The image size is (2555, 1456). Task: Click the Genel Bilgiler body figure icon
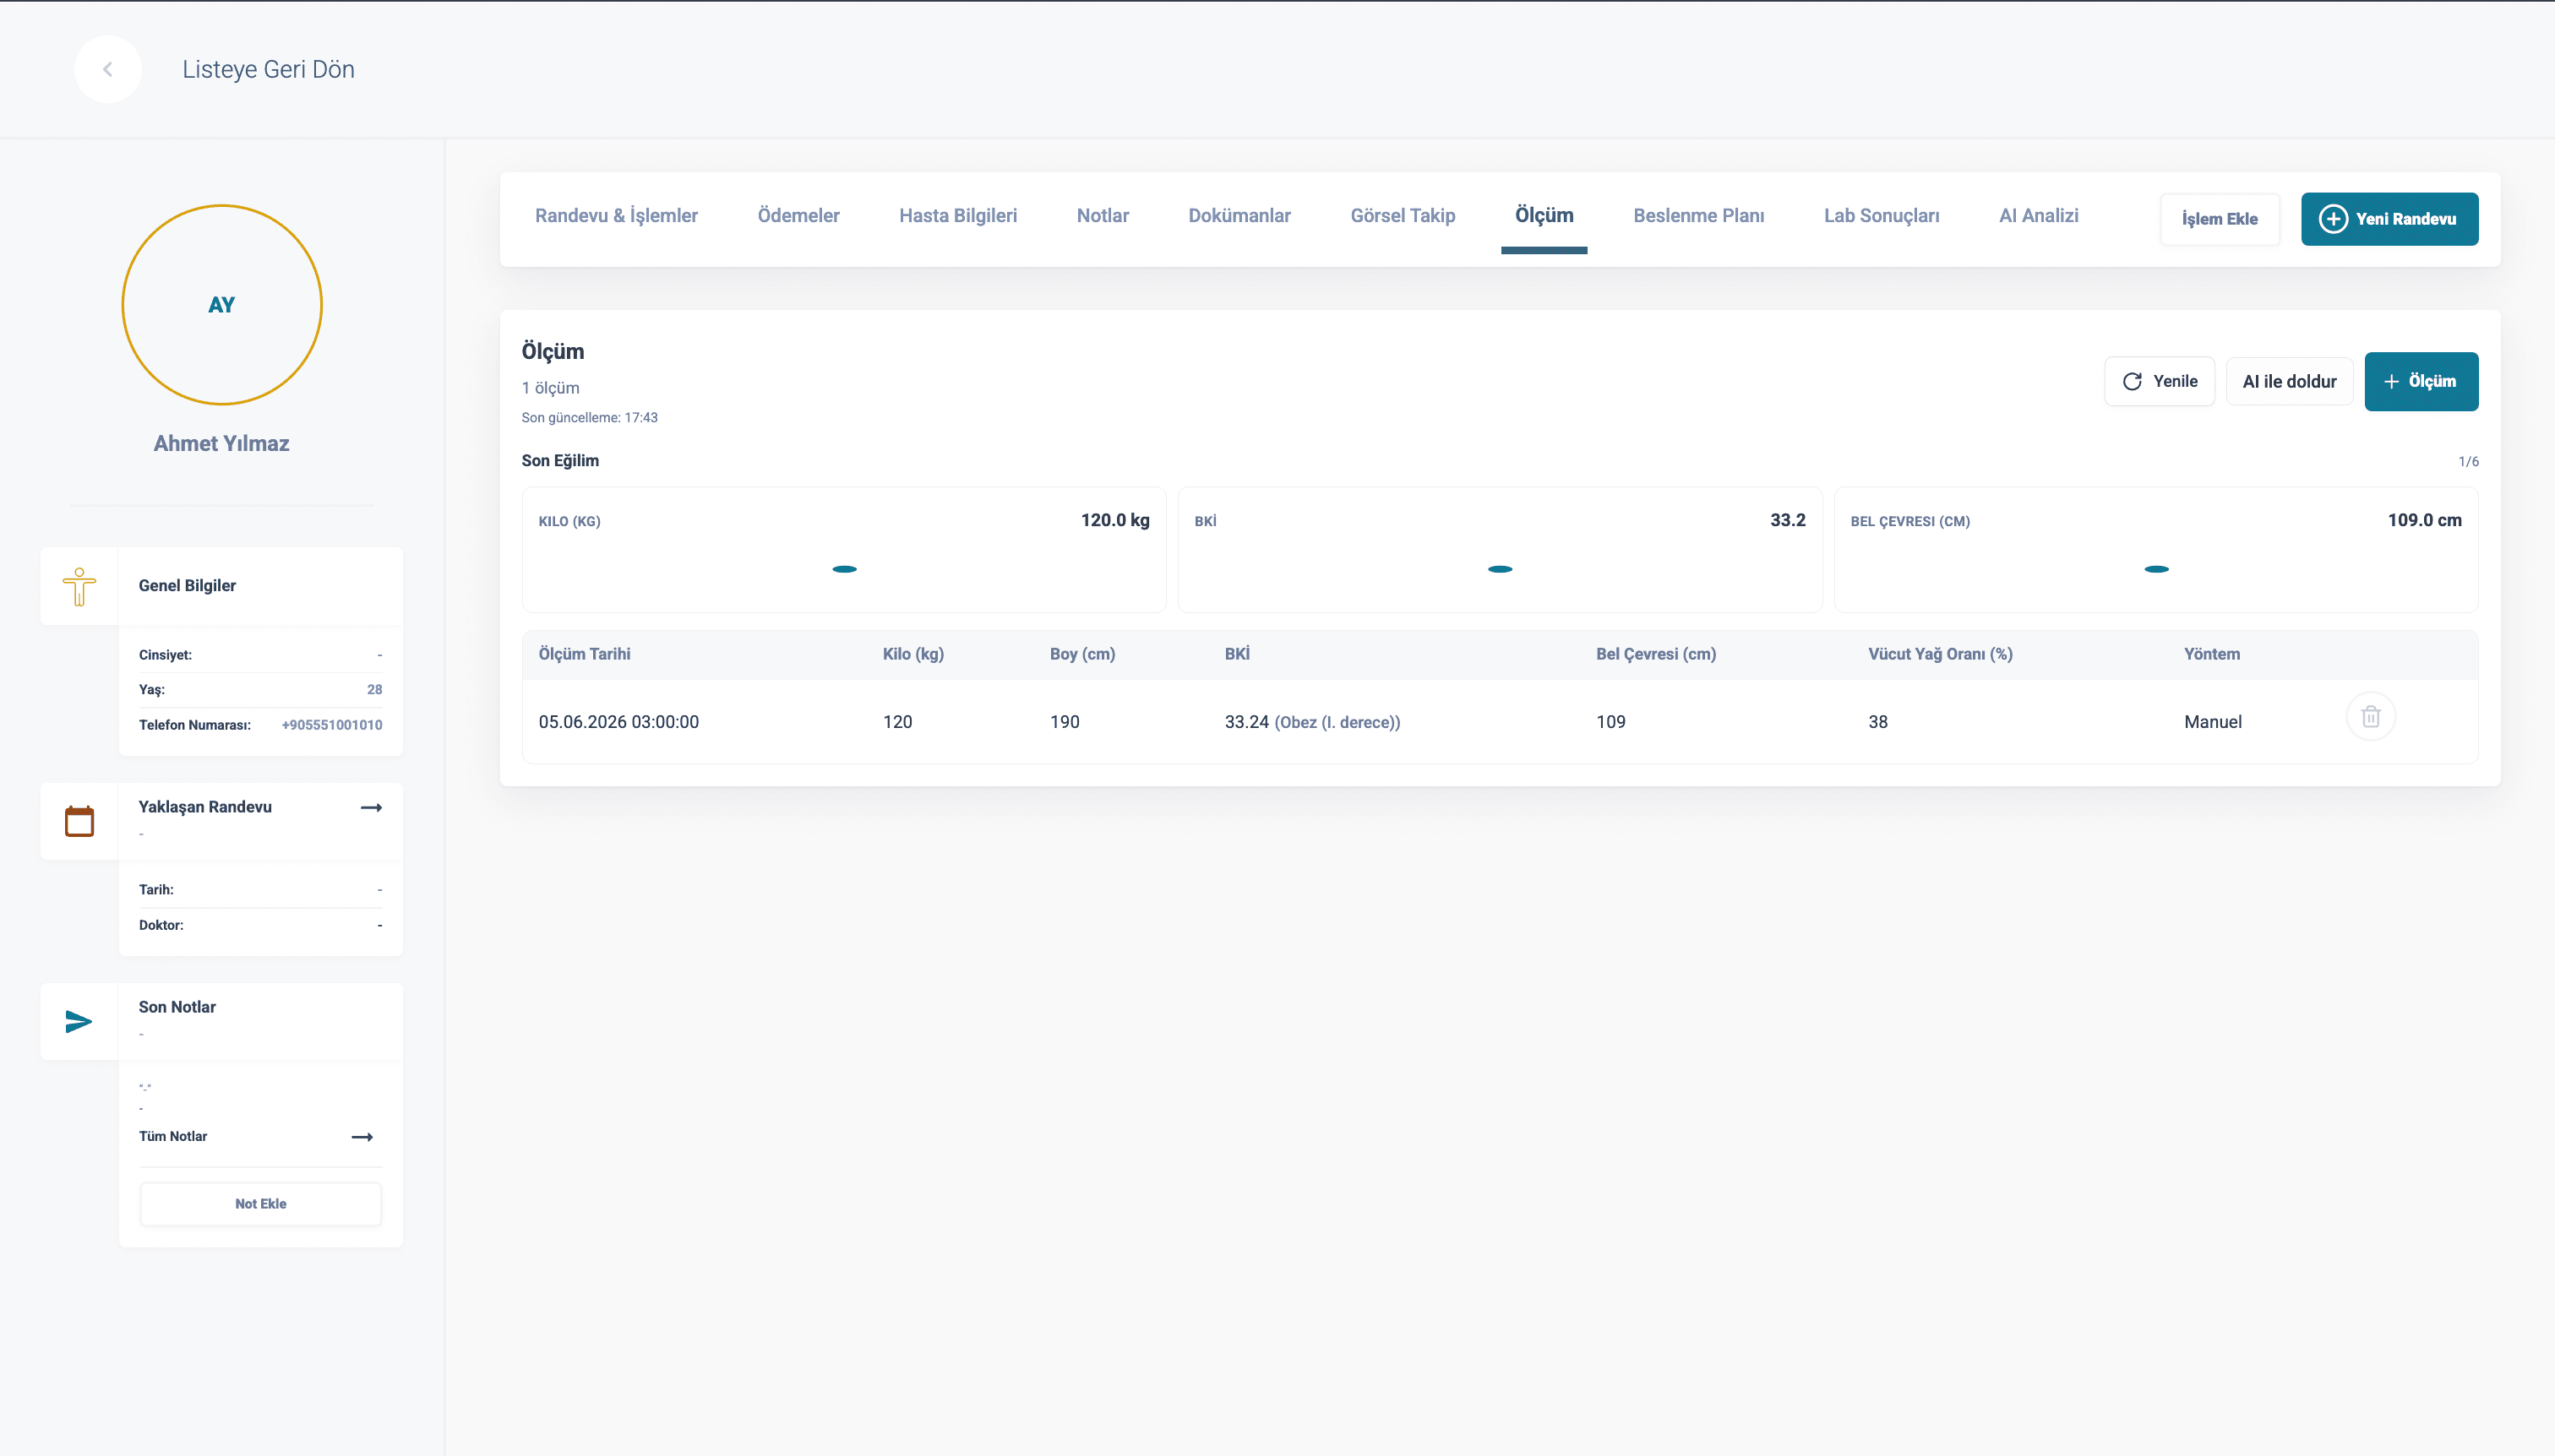pyautogui.click(x=79, y=586)
